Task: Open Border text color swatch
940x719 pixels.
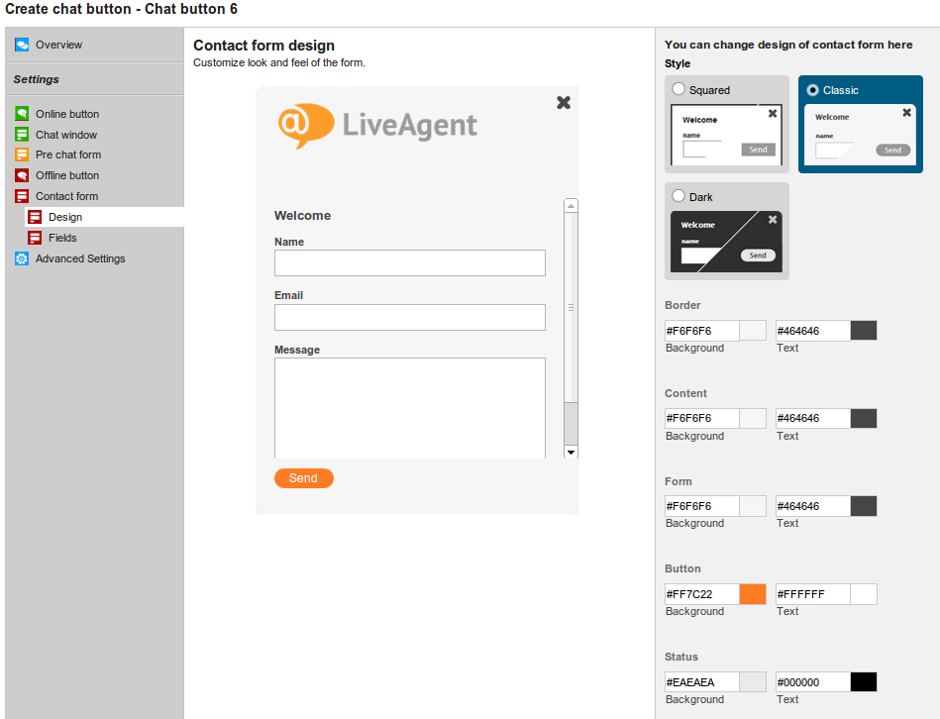Action: (864, 331)
